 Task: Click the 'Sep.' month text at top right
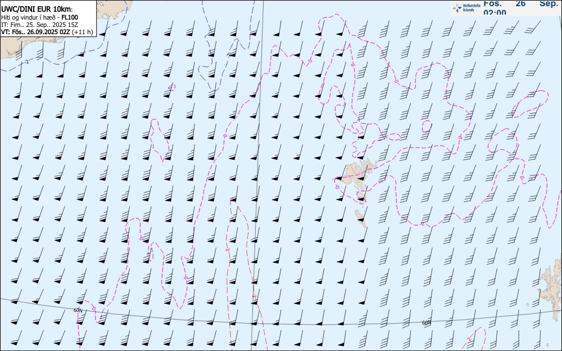pos(549,3)
